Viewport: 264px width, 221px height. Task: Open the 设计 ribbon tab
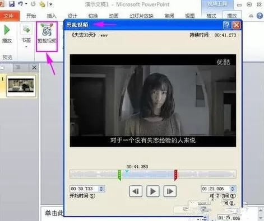72,16
